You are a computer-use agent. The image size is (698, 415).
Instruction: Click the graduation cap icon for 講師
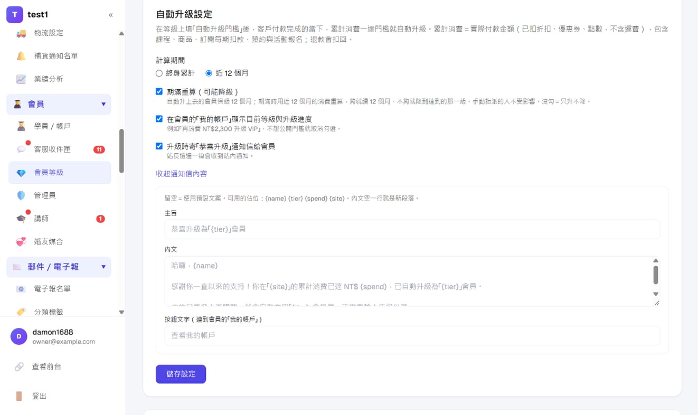[x=21, y=219]
